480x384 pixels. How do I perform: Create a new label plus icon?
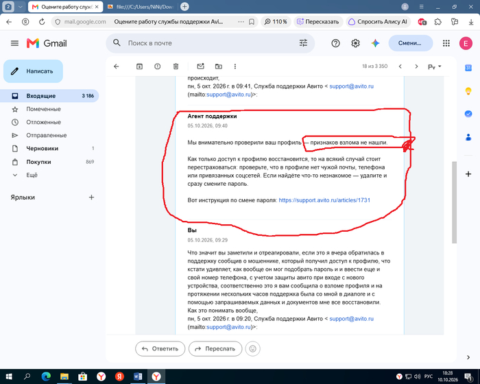91,197
